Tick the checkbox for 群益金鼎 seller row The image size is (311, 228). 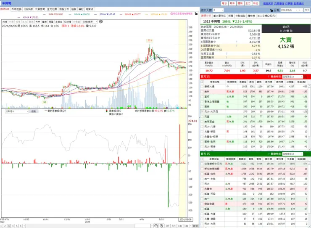coord(202,204)
